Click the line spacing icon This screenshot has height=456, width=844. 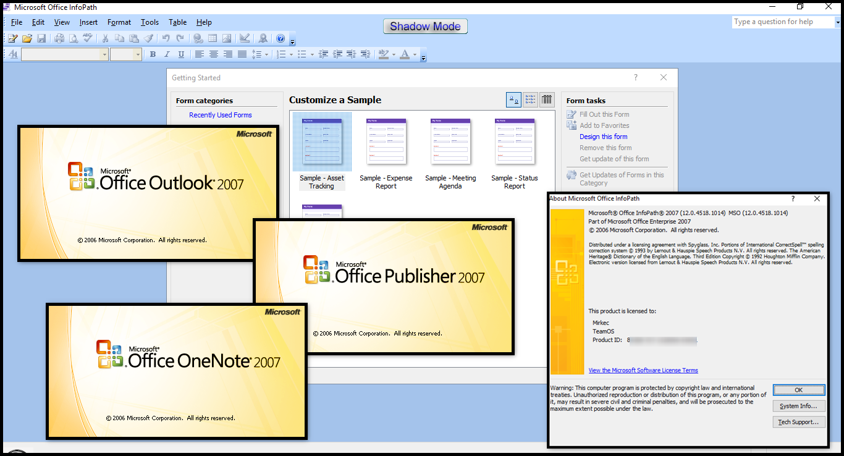click(x=256, y=54)
